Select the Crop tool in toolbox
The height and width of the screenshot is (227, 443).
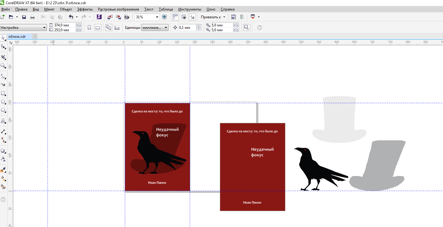tap(3, 57)
